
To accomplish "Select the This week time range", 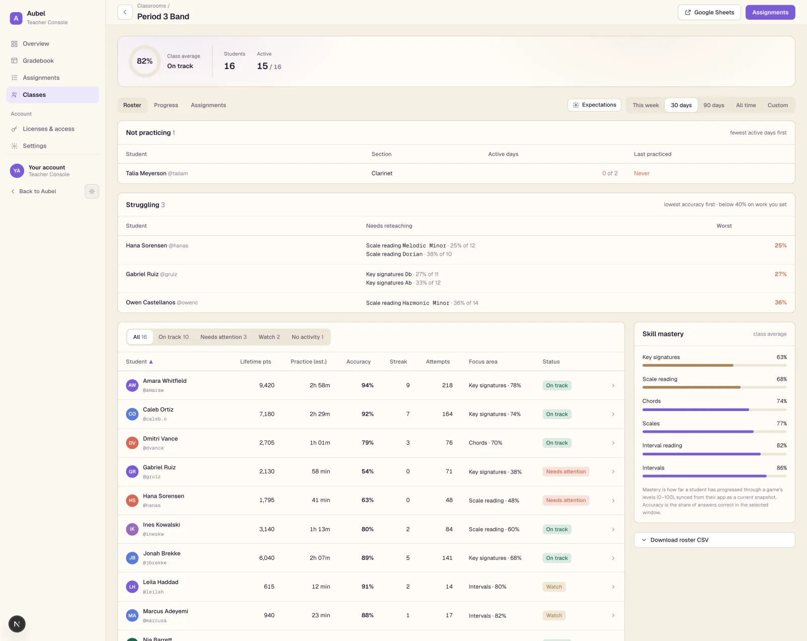I will [646, 105].
